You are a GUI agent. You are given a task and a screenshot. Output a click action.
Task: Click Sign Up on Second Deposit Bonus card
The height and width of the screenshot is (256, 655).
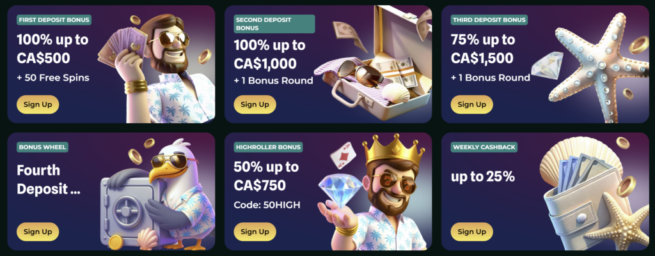pos(255,104)
